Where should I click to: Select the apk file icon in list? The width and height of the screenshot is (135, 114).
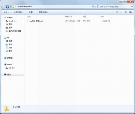click(x=28, y=21)
